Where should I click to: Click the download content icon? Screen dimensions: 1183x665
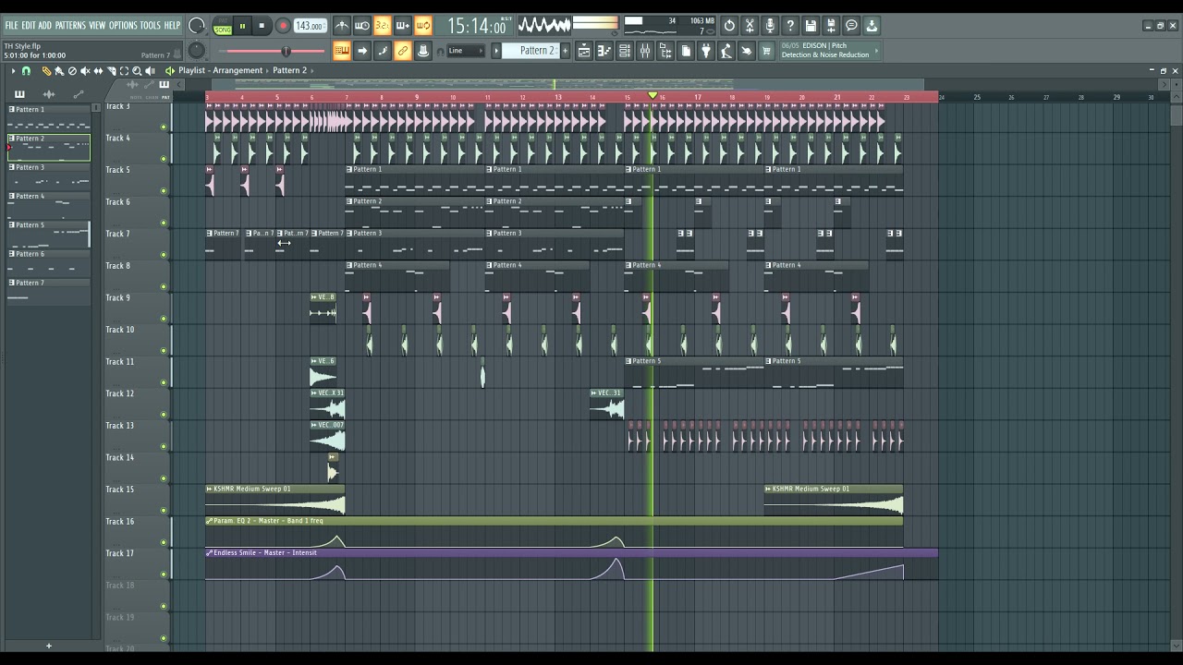[872, 26]
